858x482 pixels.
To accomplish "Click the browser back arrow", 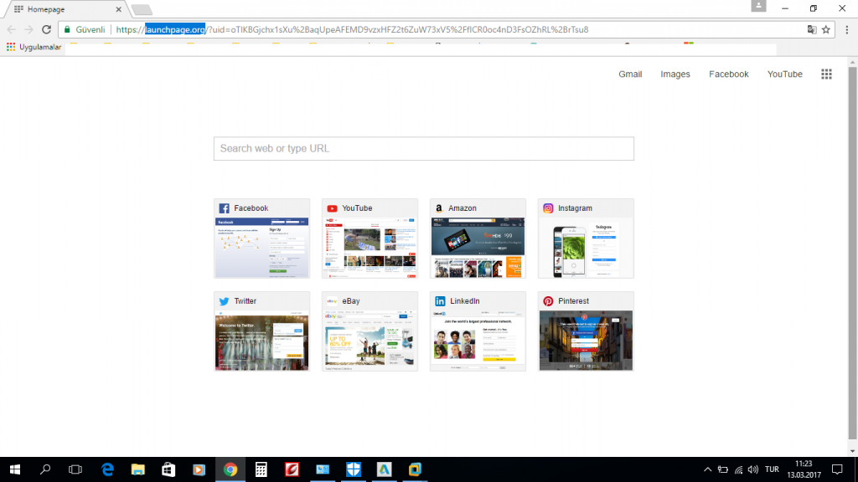I will 12,29.
